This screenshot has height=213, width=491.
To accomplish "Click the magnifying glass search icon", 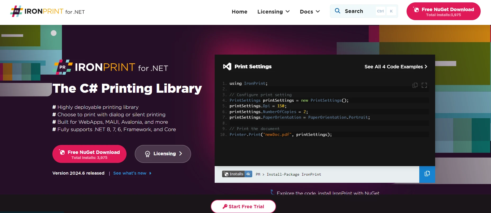I will (x=337, y=11).
